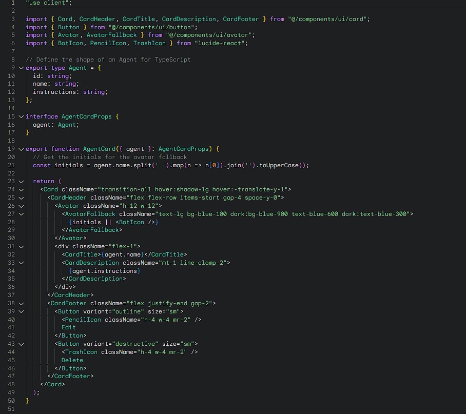Click the "agent: Agent;" property line

tap(56, 125)
